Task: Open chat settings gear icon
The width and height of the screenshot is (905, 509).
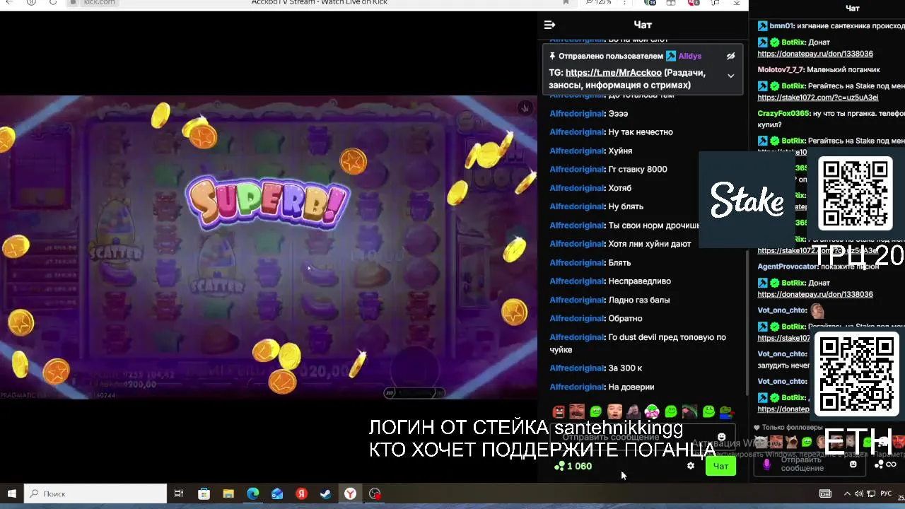Action: click(691, 466)
